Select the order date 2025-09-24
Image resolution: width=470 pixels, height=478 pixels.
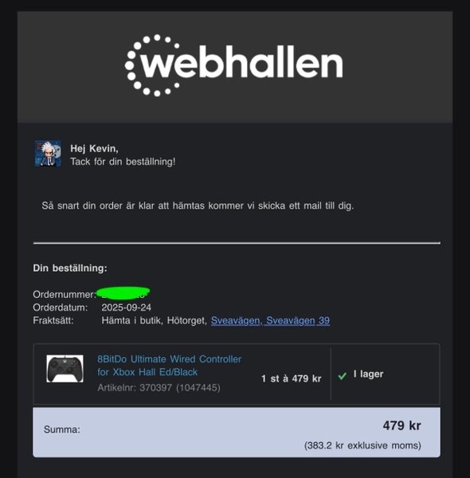pyautogui.click(x=126, y=308)
